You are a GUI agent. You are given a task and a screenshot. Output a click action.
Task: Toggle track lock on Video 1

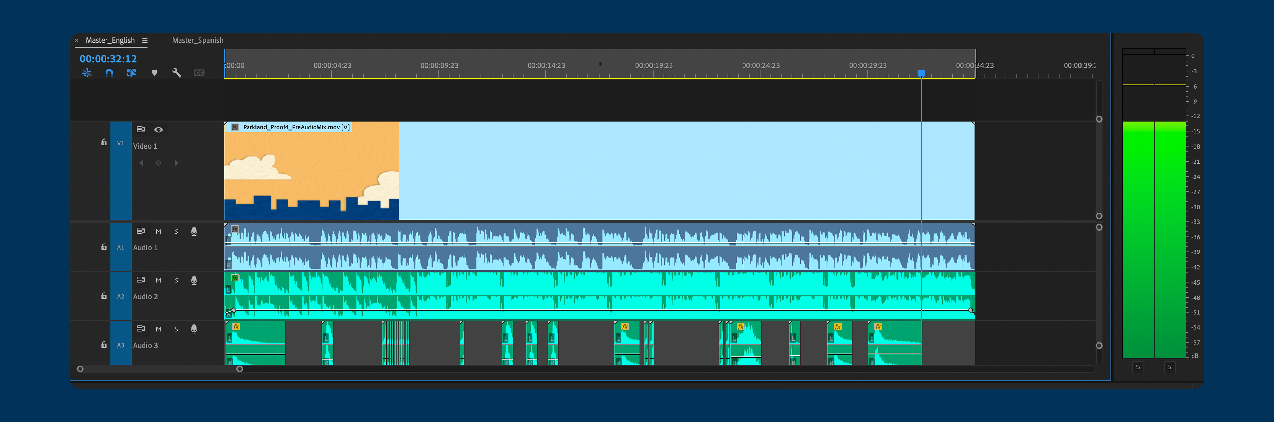tap(104, 142)
